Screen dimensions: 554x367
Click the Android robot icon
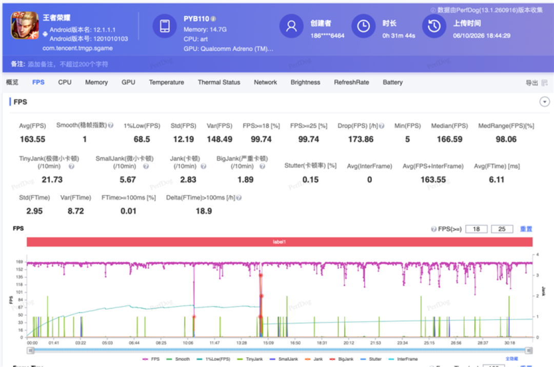(45, 34)
